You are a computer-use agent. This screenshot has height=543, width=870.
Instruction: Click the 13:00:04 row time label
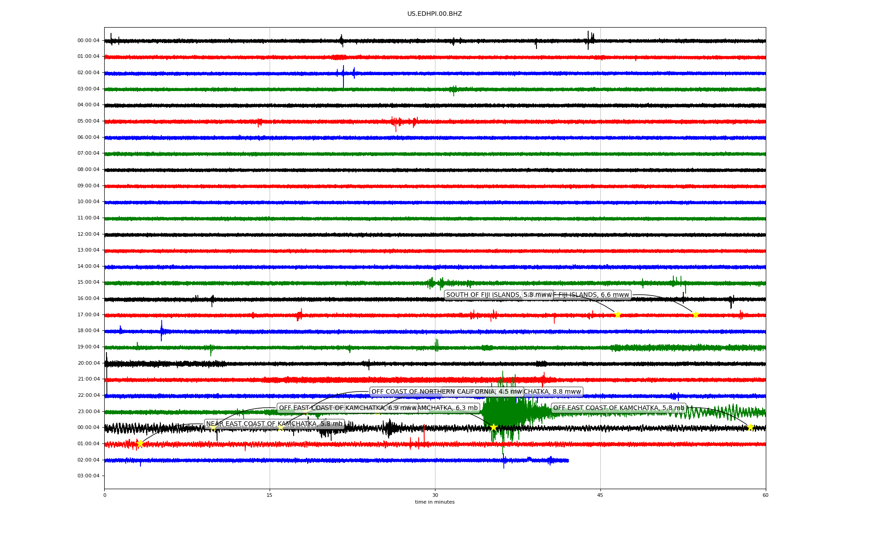88,250
